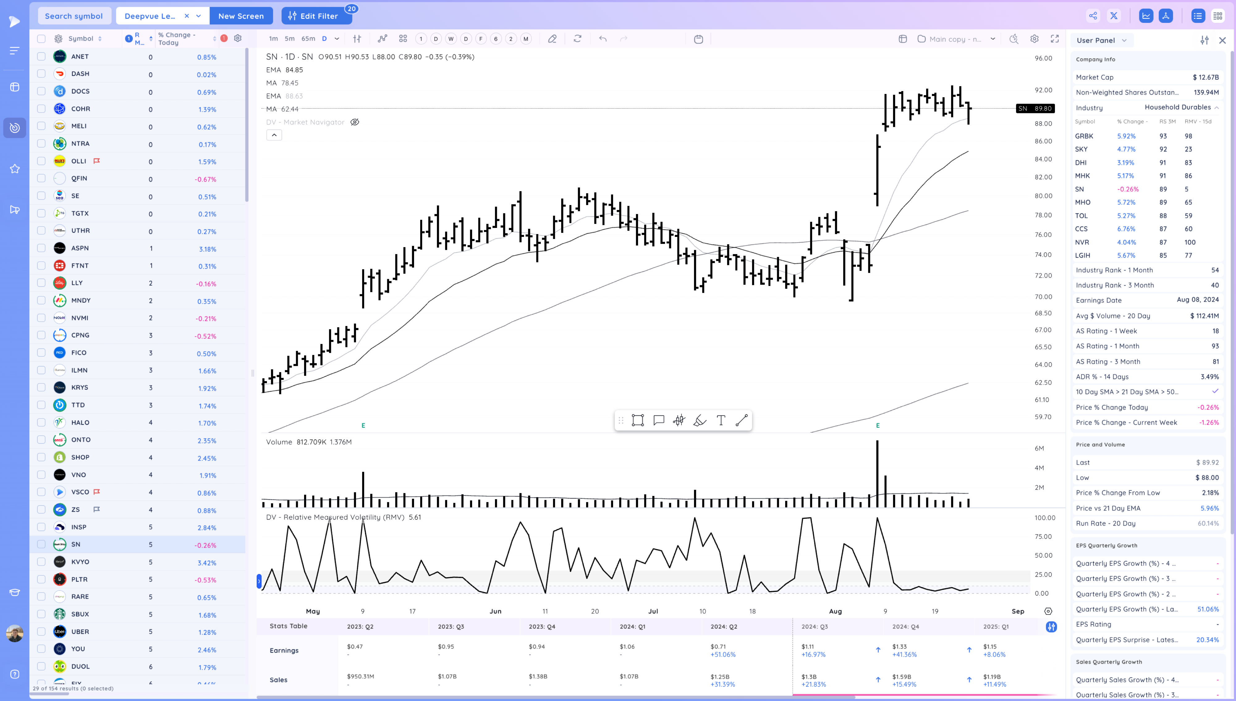The width and height of the screenshot is (1236, 701).
Task: Open the trend line drawing tool
Action: point(742,420)
